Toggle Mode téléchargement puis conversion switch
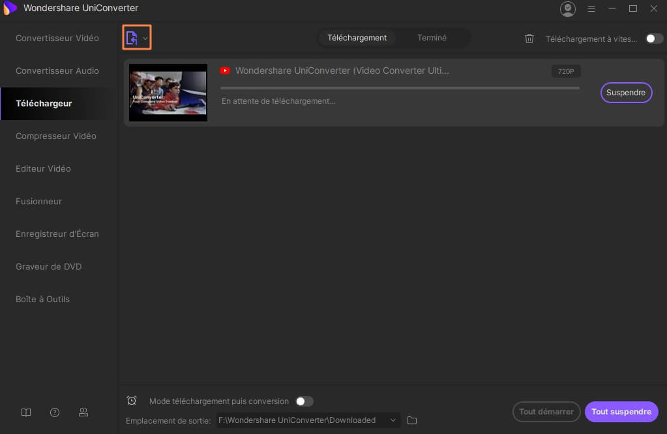This screenshot has width=667, height=434. (x=304, y=401)
